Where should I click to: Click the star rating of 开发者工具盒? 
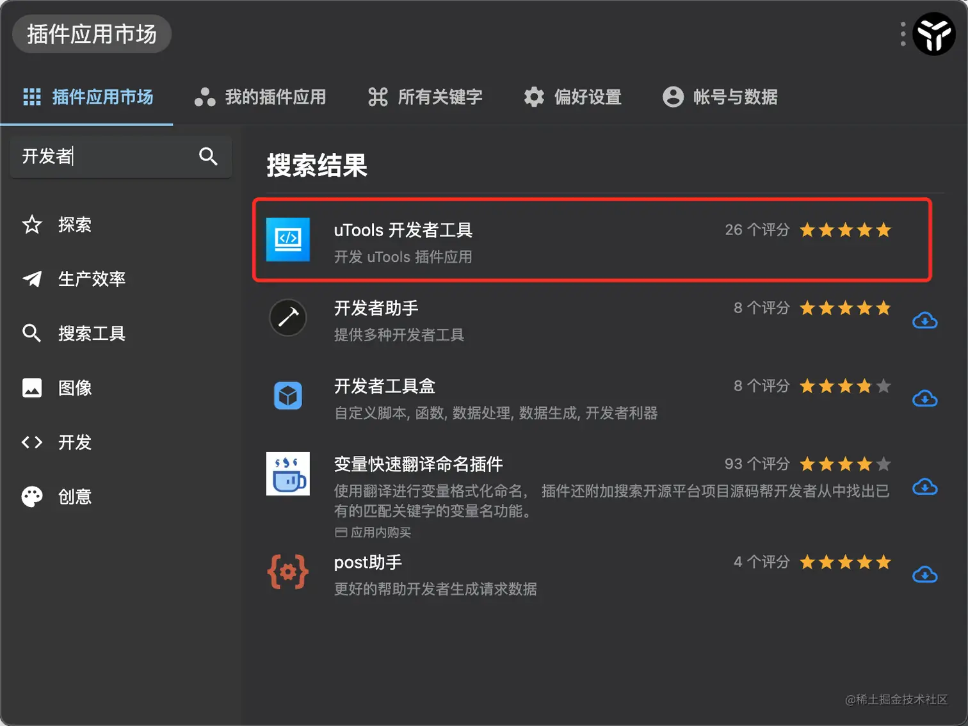point(845,385)
